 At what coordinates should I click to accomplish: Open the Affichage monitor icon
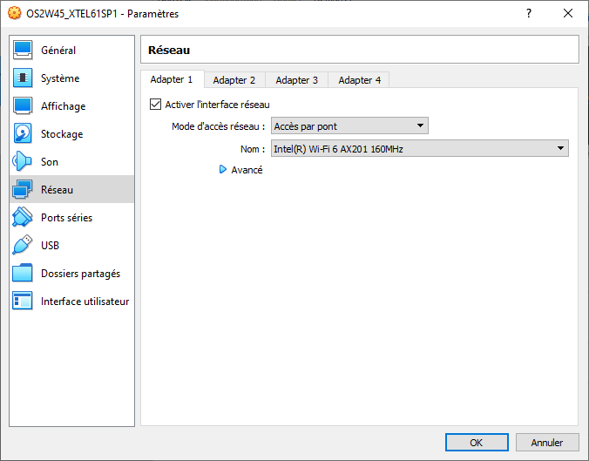tap(24, 106)
